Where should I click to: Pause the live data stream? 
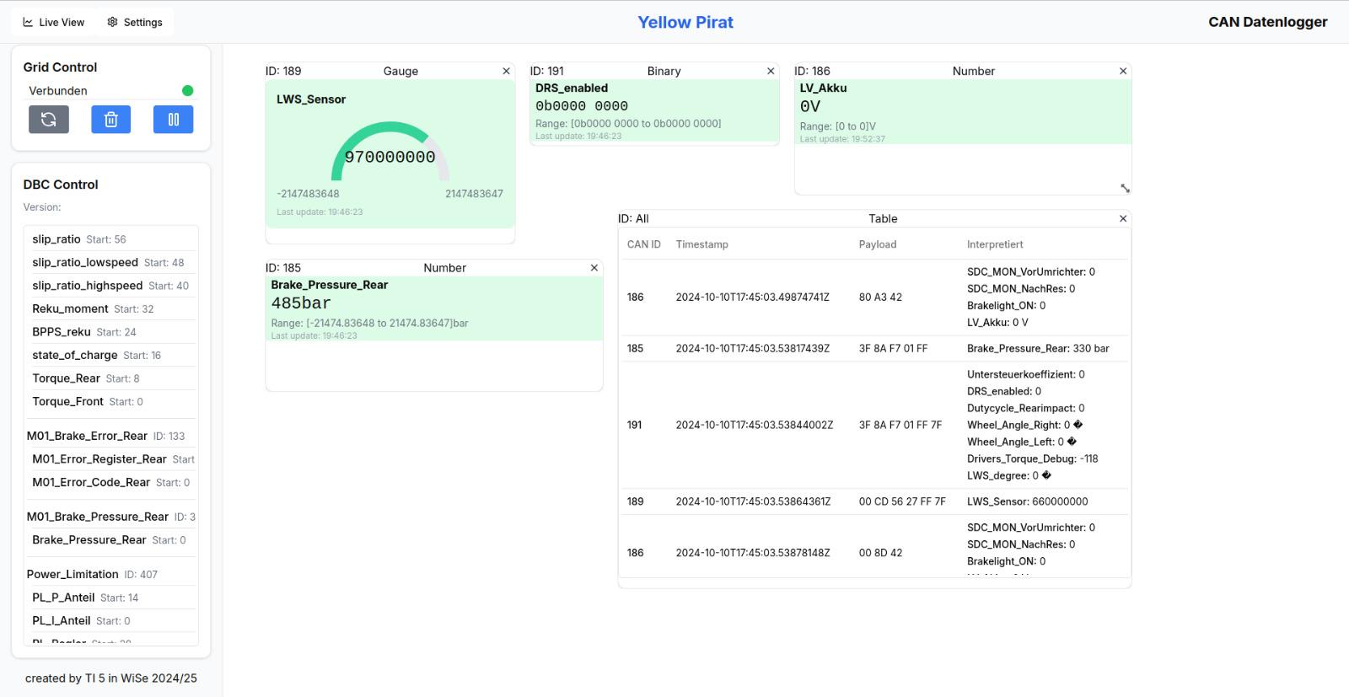[x=173, y=120]
